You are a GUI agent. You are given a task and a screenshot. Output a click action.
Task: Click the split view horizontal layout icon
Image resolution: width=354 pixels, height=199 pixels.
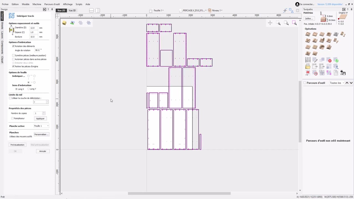92,11
